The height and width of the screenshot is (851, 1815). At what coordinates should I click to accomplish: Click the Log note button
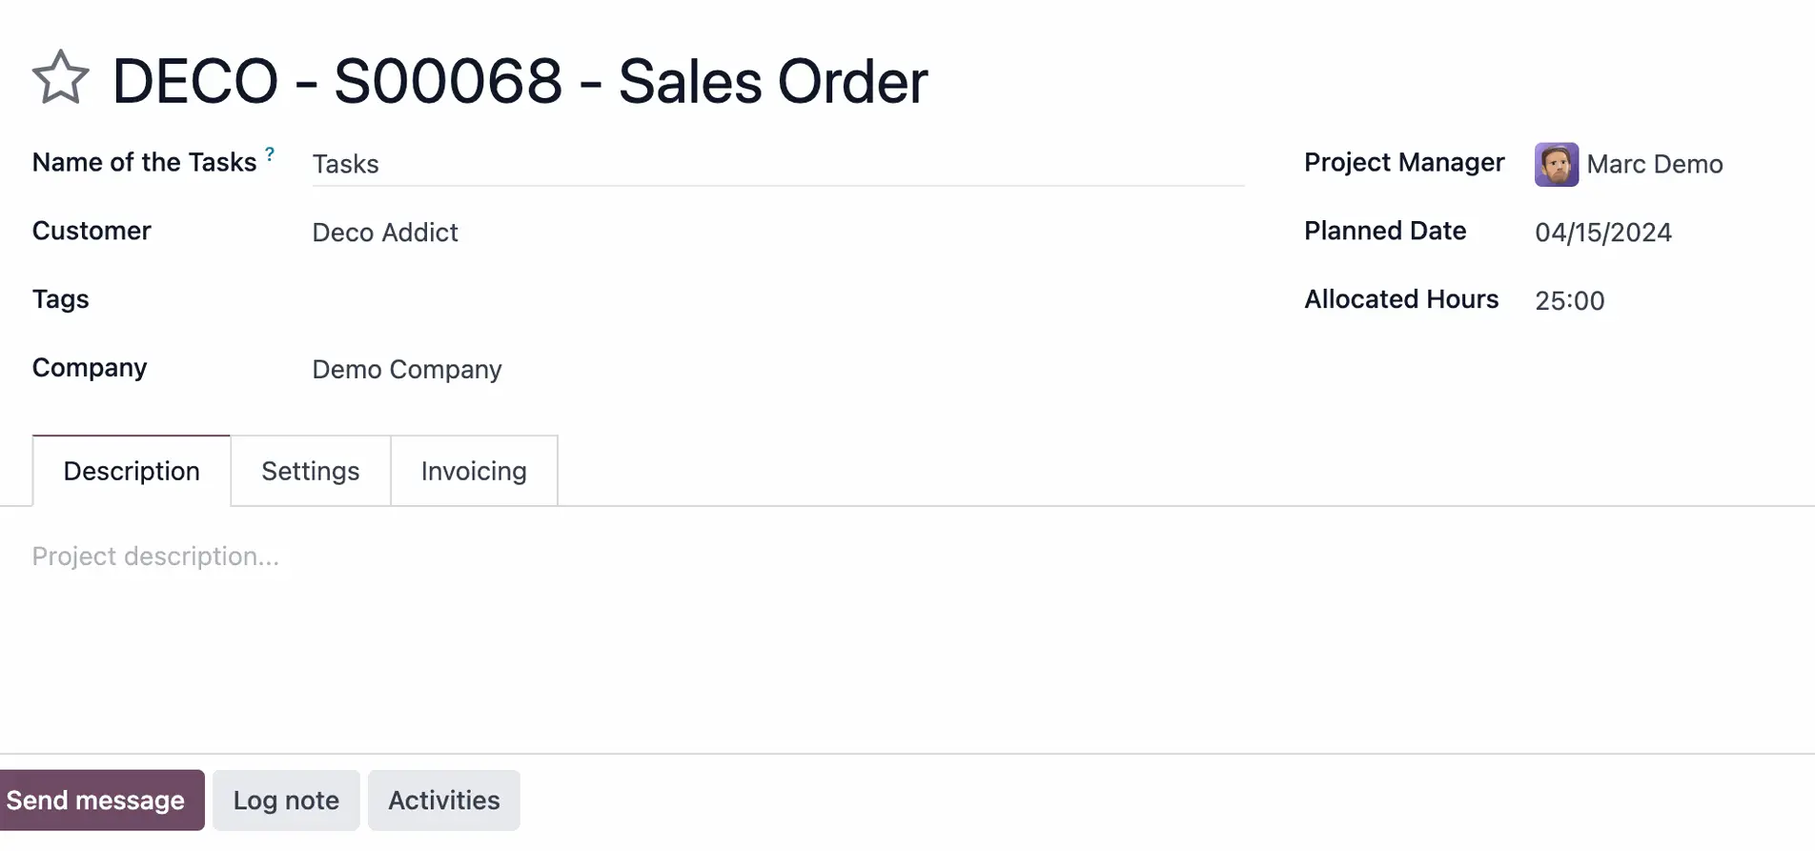[286, 800]
